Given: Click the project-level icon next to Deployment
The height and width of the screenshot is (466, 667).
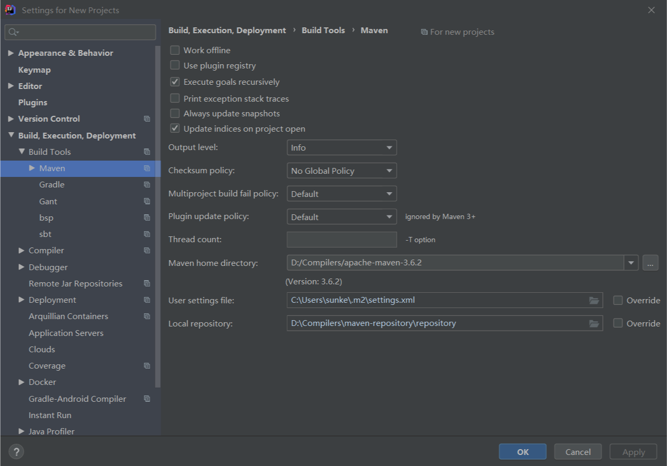Looking at the screenshot, I should click(147, 300).
